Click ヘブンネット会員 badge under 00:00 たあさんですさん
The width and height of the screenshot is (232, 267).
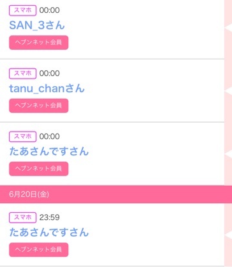pyautogui.click(x=39, y=169)
